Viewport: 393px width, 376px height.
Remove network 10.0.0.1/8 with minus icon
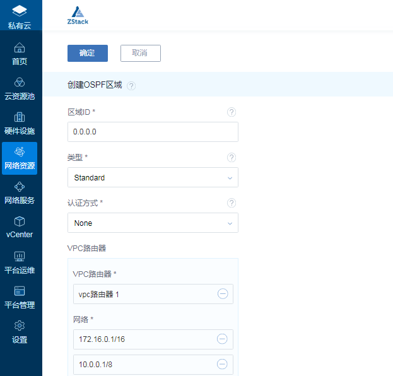point(222,364)
